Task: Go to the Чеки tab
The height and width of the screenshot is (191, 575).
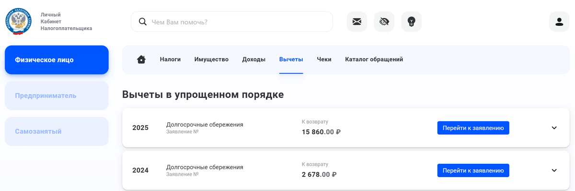Action: [324, 60]
